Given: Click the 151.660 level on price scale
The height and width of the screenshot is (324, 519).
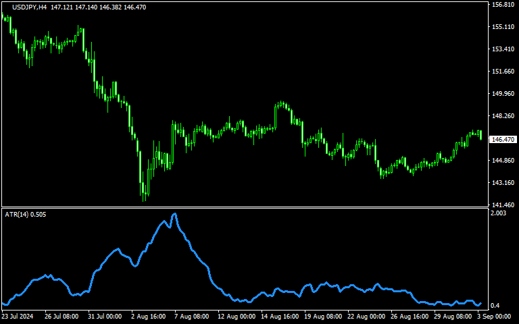Looking at the screenshot, I should click(x=503, y=72).
